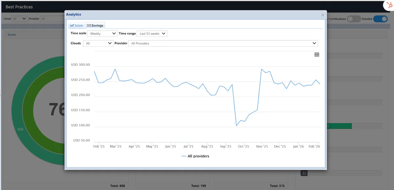The height and width of the screenshot is (190, 394).
Task: Click the background Provider input field
Action: click(x=53, y=19)
